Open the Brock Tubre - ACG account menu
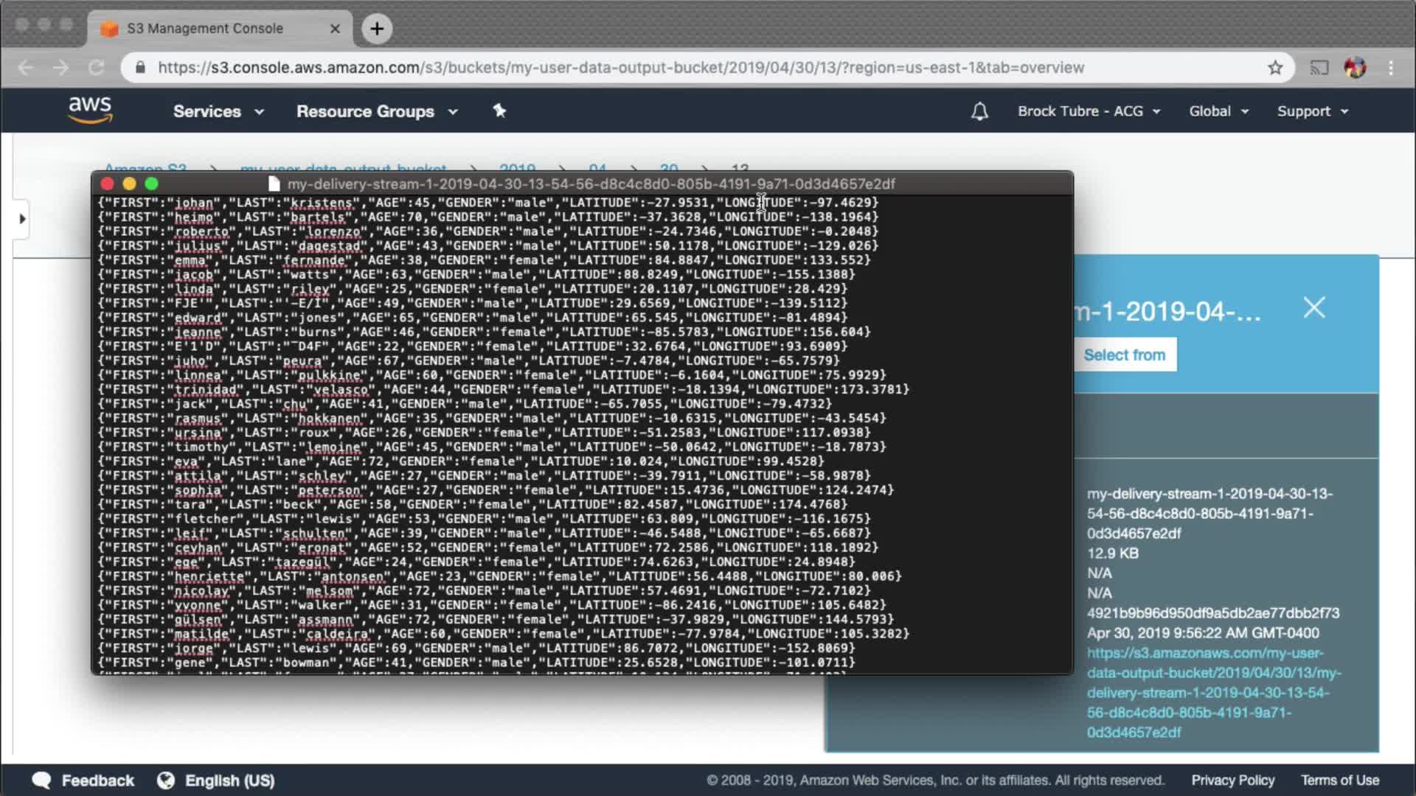The height and width of the screenshot is (796, 1416). coord(1089,111)
